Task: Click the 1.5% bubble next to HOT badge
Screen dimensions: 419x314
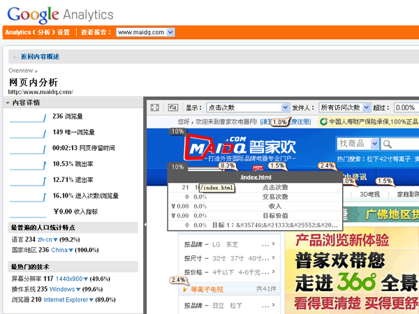Action: 277,166
